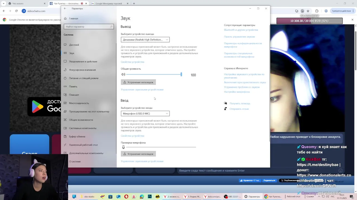Open Устранение проблем со звуком link
357x200 pixels.
[x=242, y=87]
